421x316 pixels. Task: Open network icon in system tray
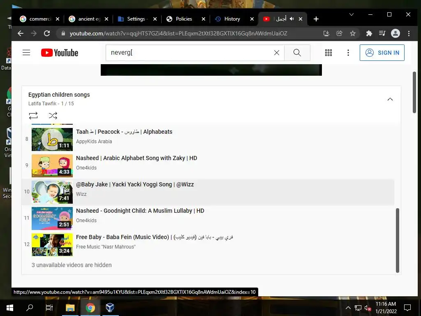point(358,308)
